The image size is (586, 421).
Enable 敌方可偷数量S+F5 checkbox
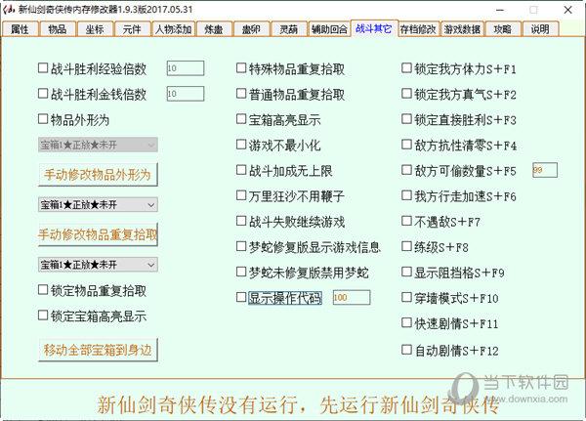[x=406, y=170]
